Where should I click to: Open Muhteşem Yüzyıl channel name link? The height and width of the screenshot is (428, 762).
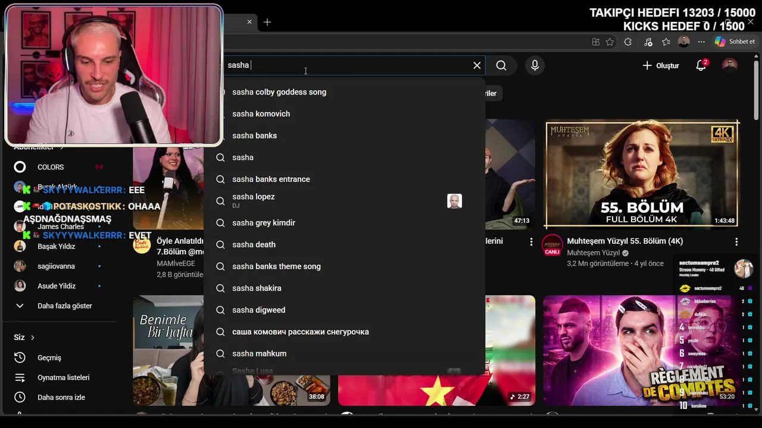tap(593, 253)
